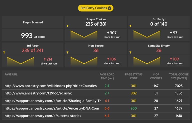
Task: Click the 1st Party filter funnel icon
Action: tap(130, 26)
